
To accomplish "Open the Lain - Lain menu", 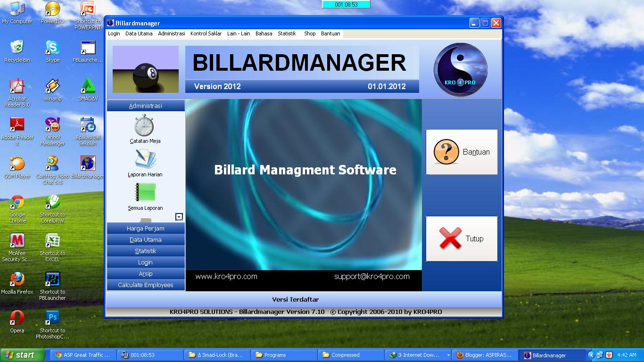I will [x=239, y=33].
